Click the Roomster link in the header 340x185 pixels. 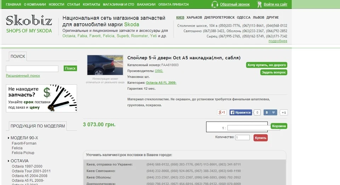click(140, 36)
